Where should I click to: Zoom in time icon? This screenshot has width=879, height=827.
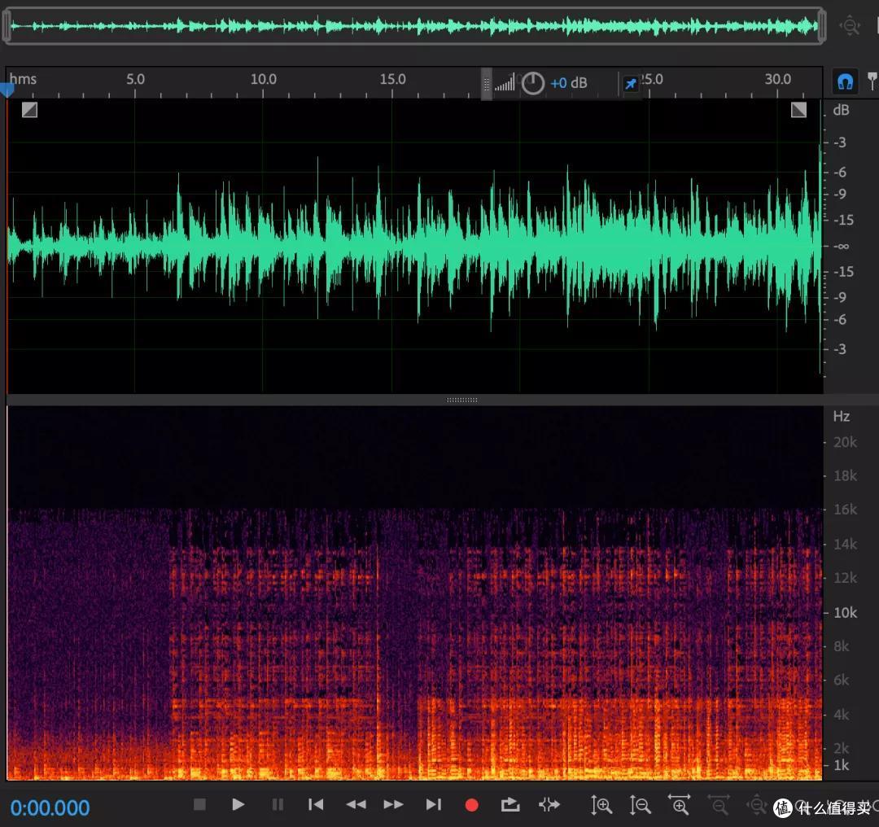tap(680, 804)
